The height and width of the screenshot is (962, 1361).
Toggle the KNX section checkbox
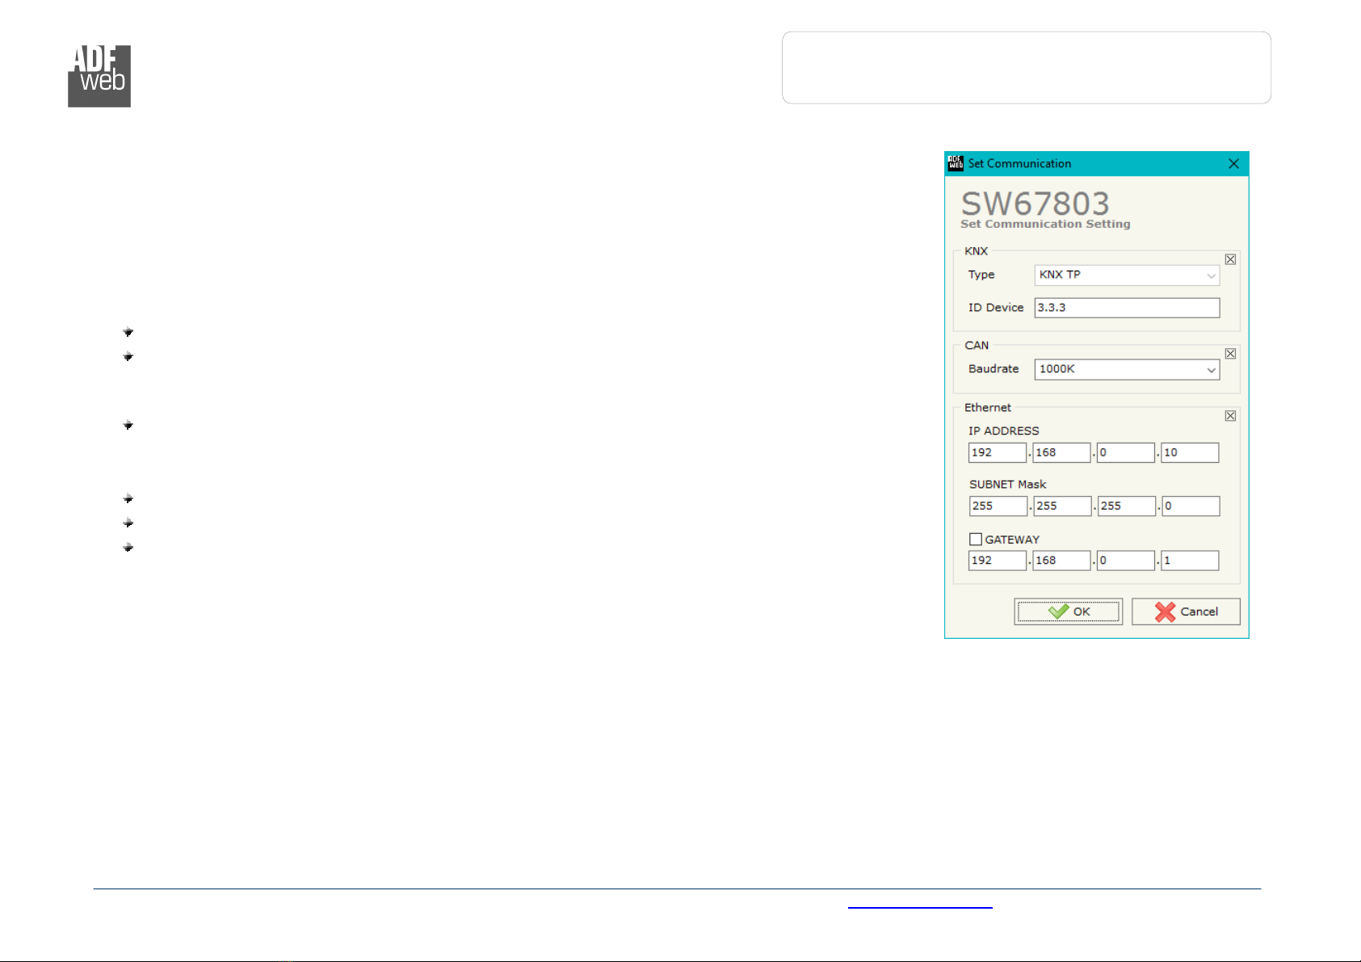(x=1230, y=259)
